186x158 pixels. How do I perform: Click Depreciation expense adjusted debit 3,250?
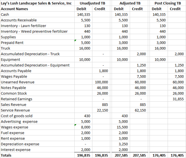click(121, 144)
